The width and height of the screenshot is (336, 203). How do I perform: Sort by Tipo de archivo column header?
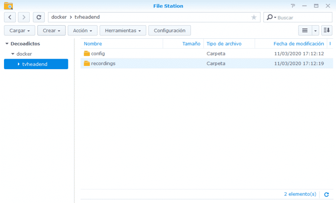(x=224, y=44)
